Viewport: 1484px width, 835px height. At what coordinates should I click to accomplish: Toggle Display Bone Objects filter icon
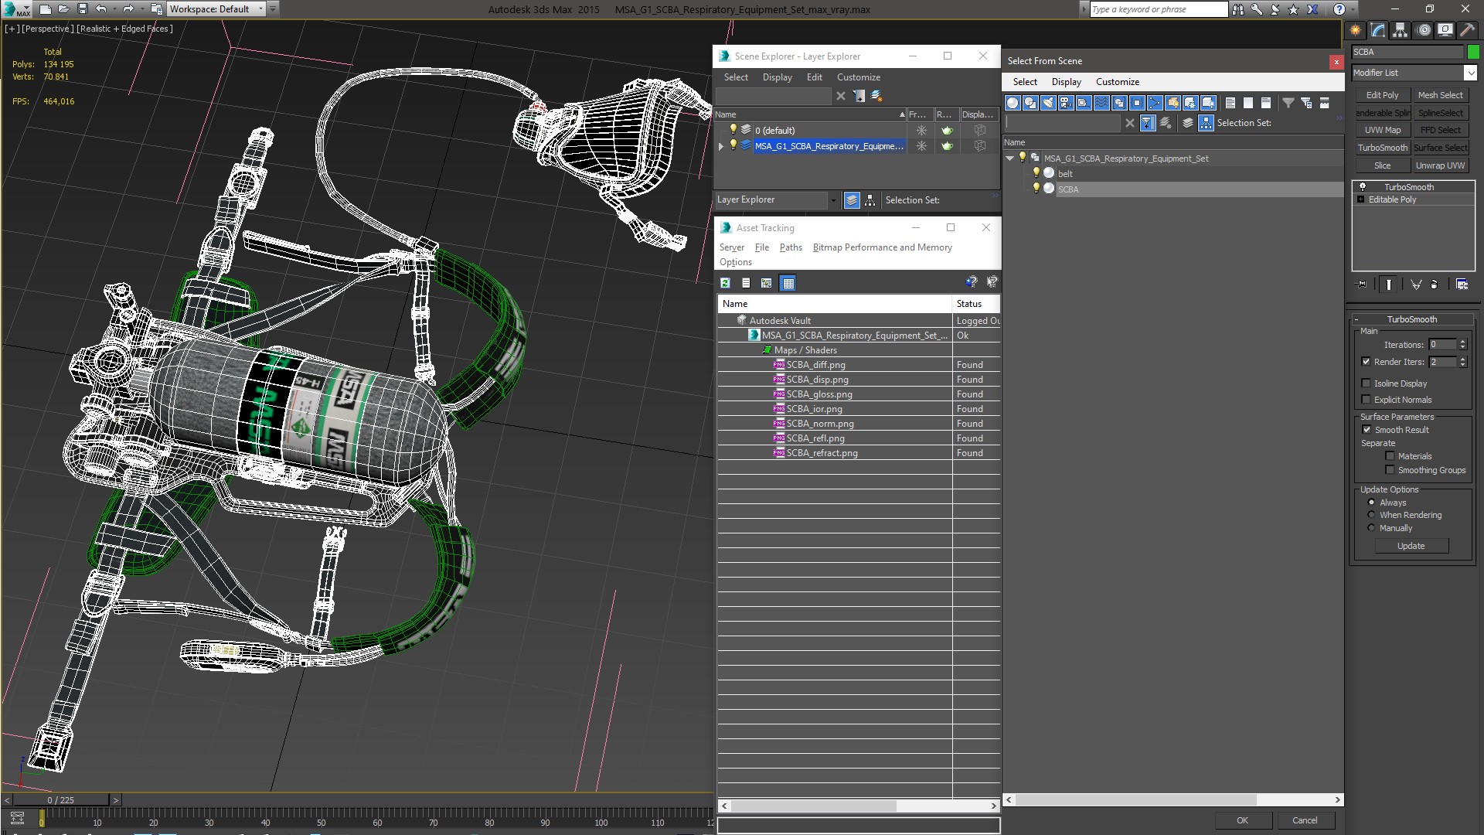[x=1154, y=103]
